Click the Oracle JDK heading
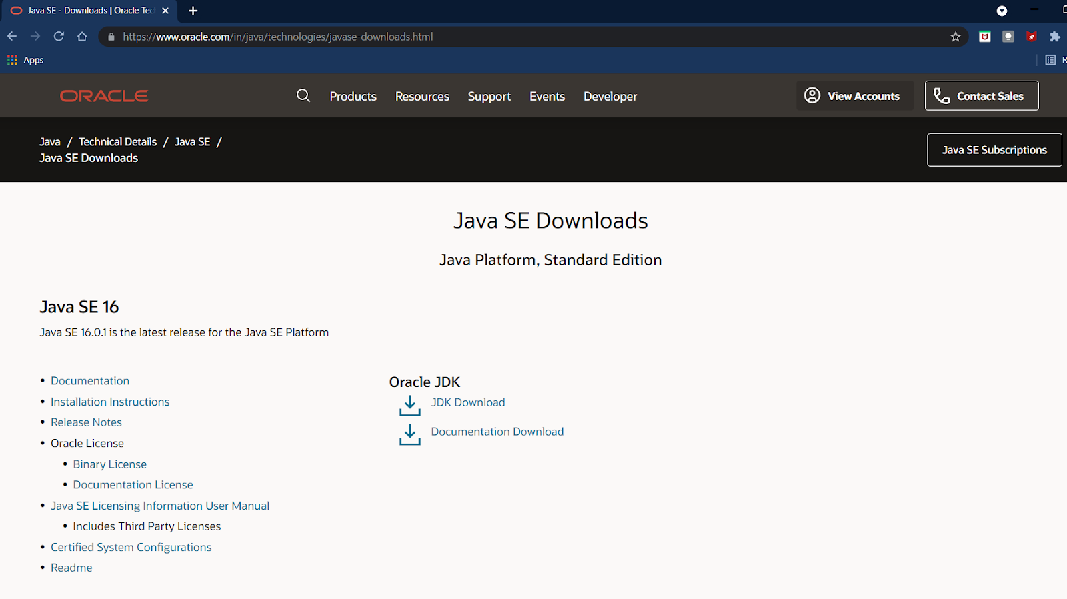 [x=425, y=382]
